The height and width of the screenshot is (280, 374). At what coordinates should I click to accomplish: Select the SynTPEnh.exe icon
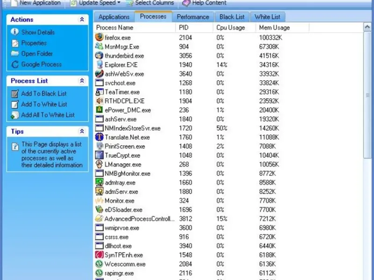[99, 254]
